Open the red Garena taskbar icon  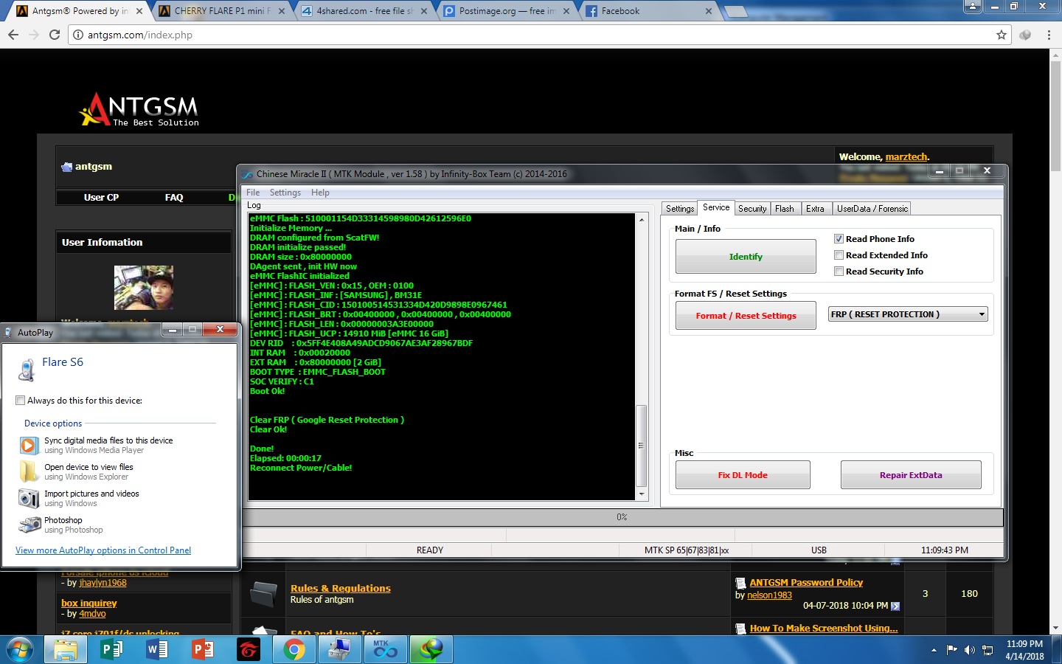pos(249,649)
